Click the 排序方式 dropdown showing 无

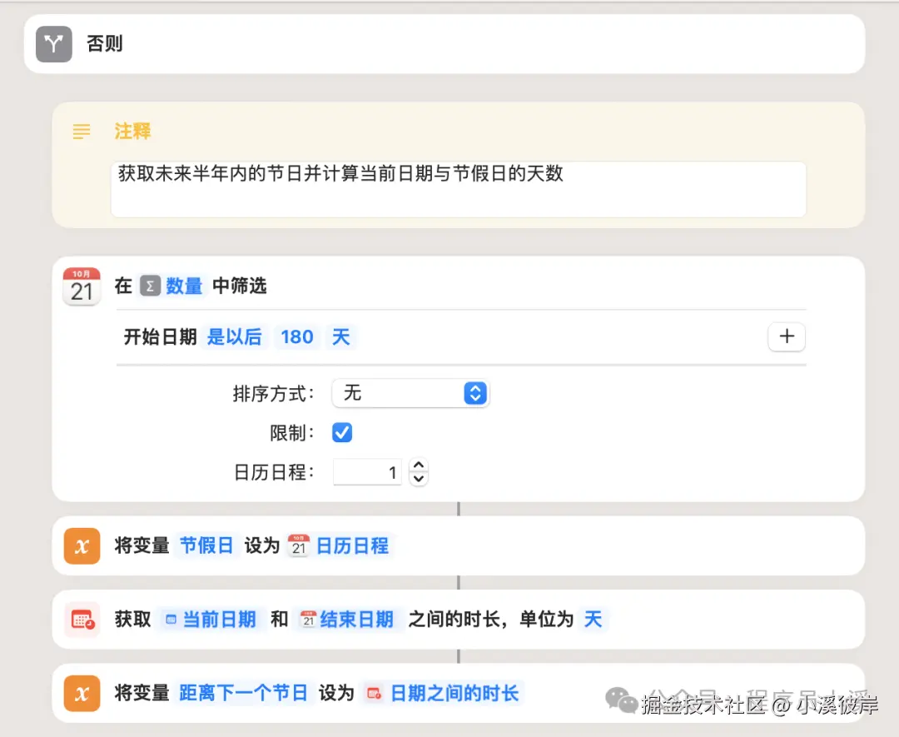[410, 393]
